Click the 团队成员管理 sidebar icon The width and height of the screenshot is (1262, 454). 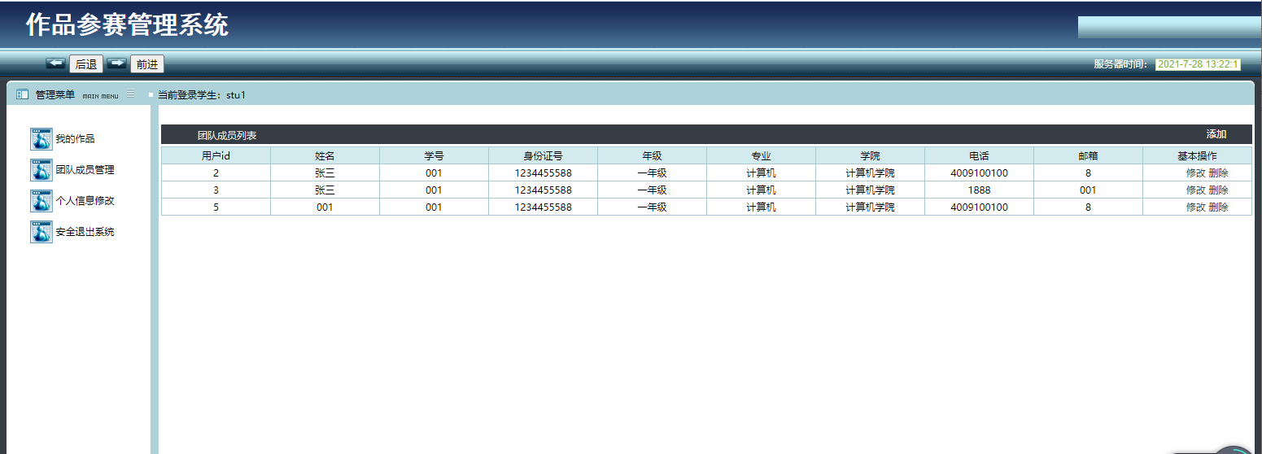pos(41,170)
